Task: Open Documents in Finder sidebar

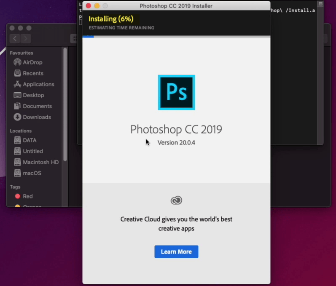Action: [37, 106]
